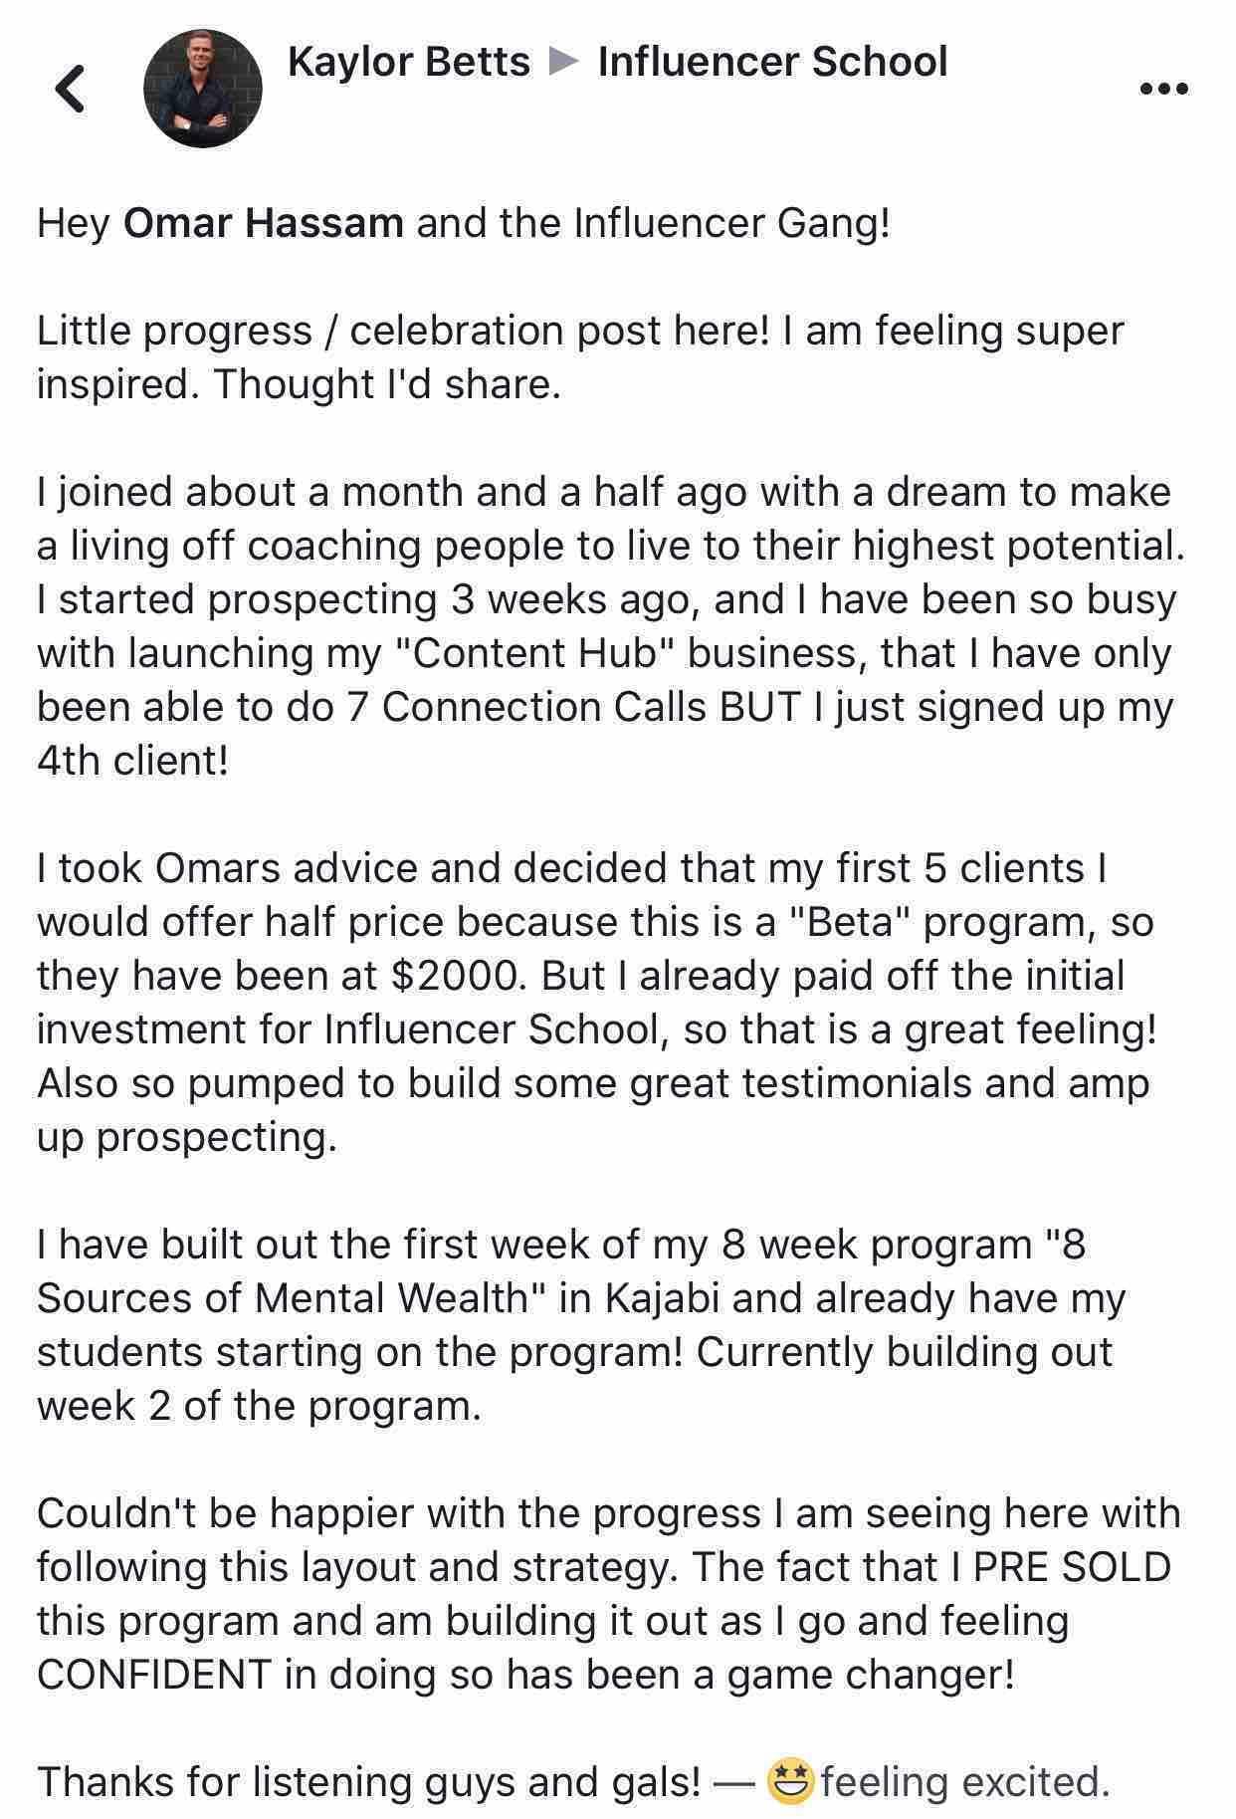
Task: Open Kaylor Betts' round profile picture
Action: pos(203,89)
